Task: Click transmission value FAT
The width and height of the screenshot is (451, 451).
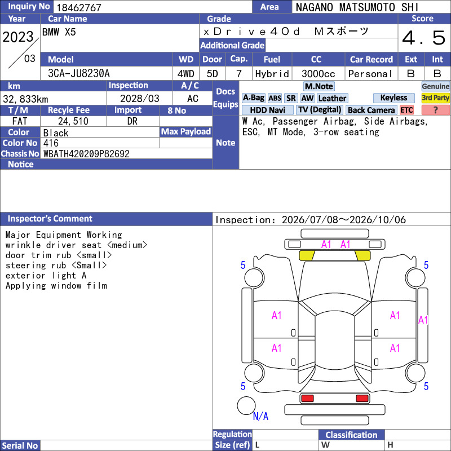Action: (20, 121)
